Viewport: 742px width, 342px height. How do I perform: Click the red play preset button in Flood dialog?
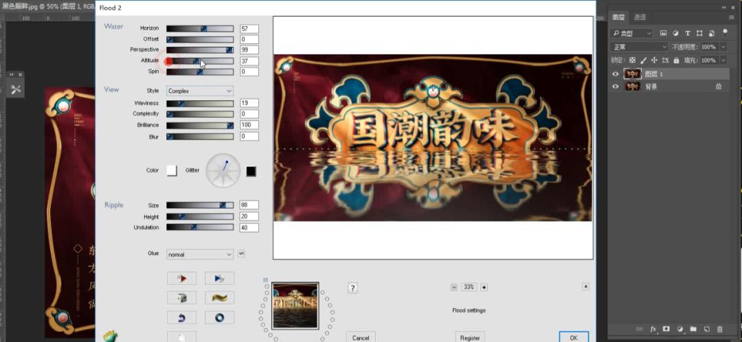click(181, 279)
